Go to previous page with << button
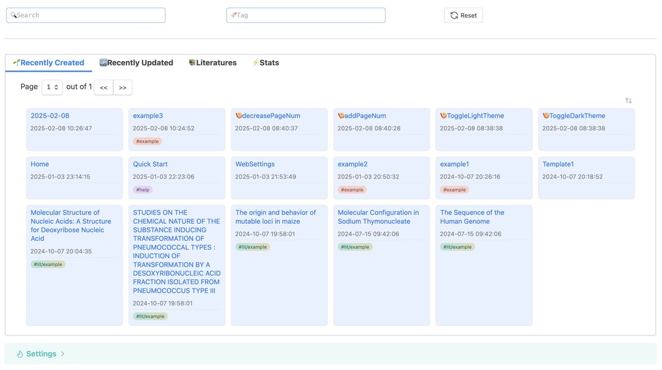Screen dimensions: 662x370 pyautogui.click(x=103, y=88)
